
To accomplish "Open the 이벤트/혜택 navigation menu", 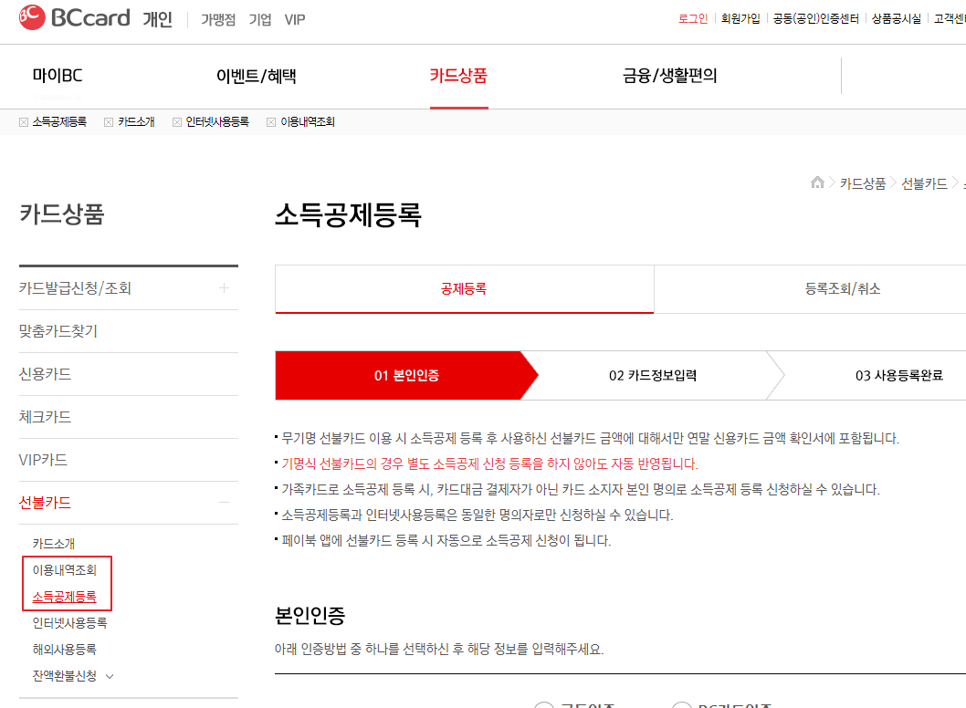I will (x=257, y=78).
